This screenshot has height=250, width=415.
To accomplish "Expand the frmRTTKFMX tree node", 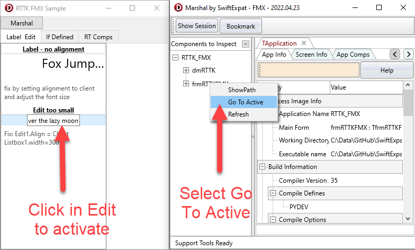I will [186, 84].
